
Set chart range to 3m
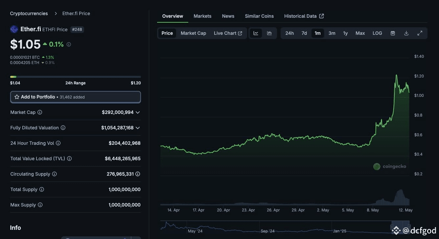point(332,33)
